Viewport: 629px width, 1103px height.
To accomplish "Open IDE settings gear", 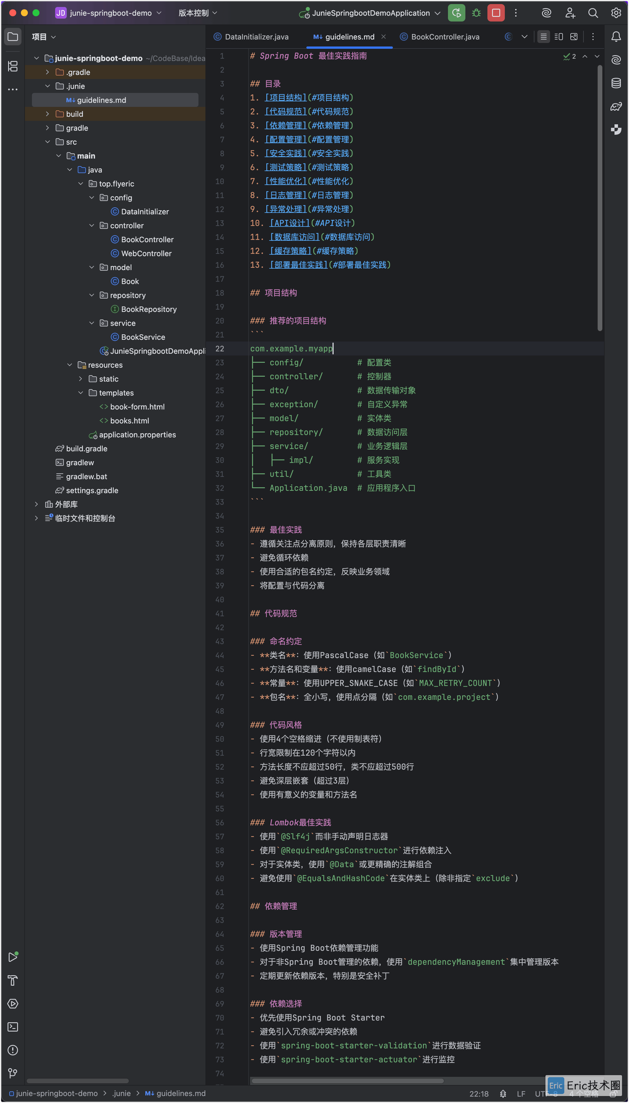I will (616, 13).
